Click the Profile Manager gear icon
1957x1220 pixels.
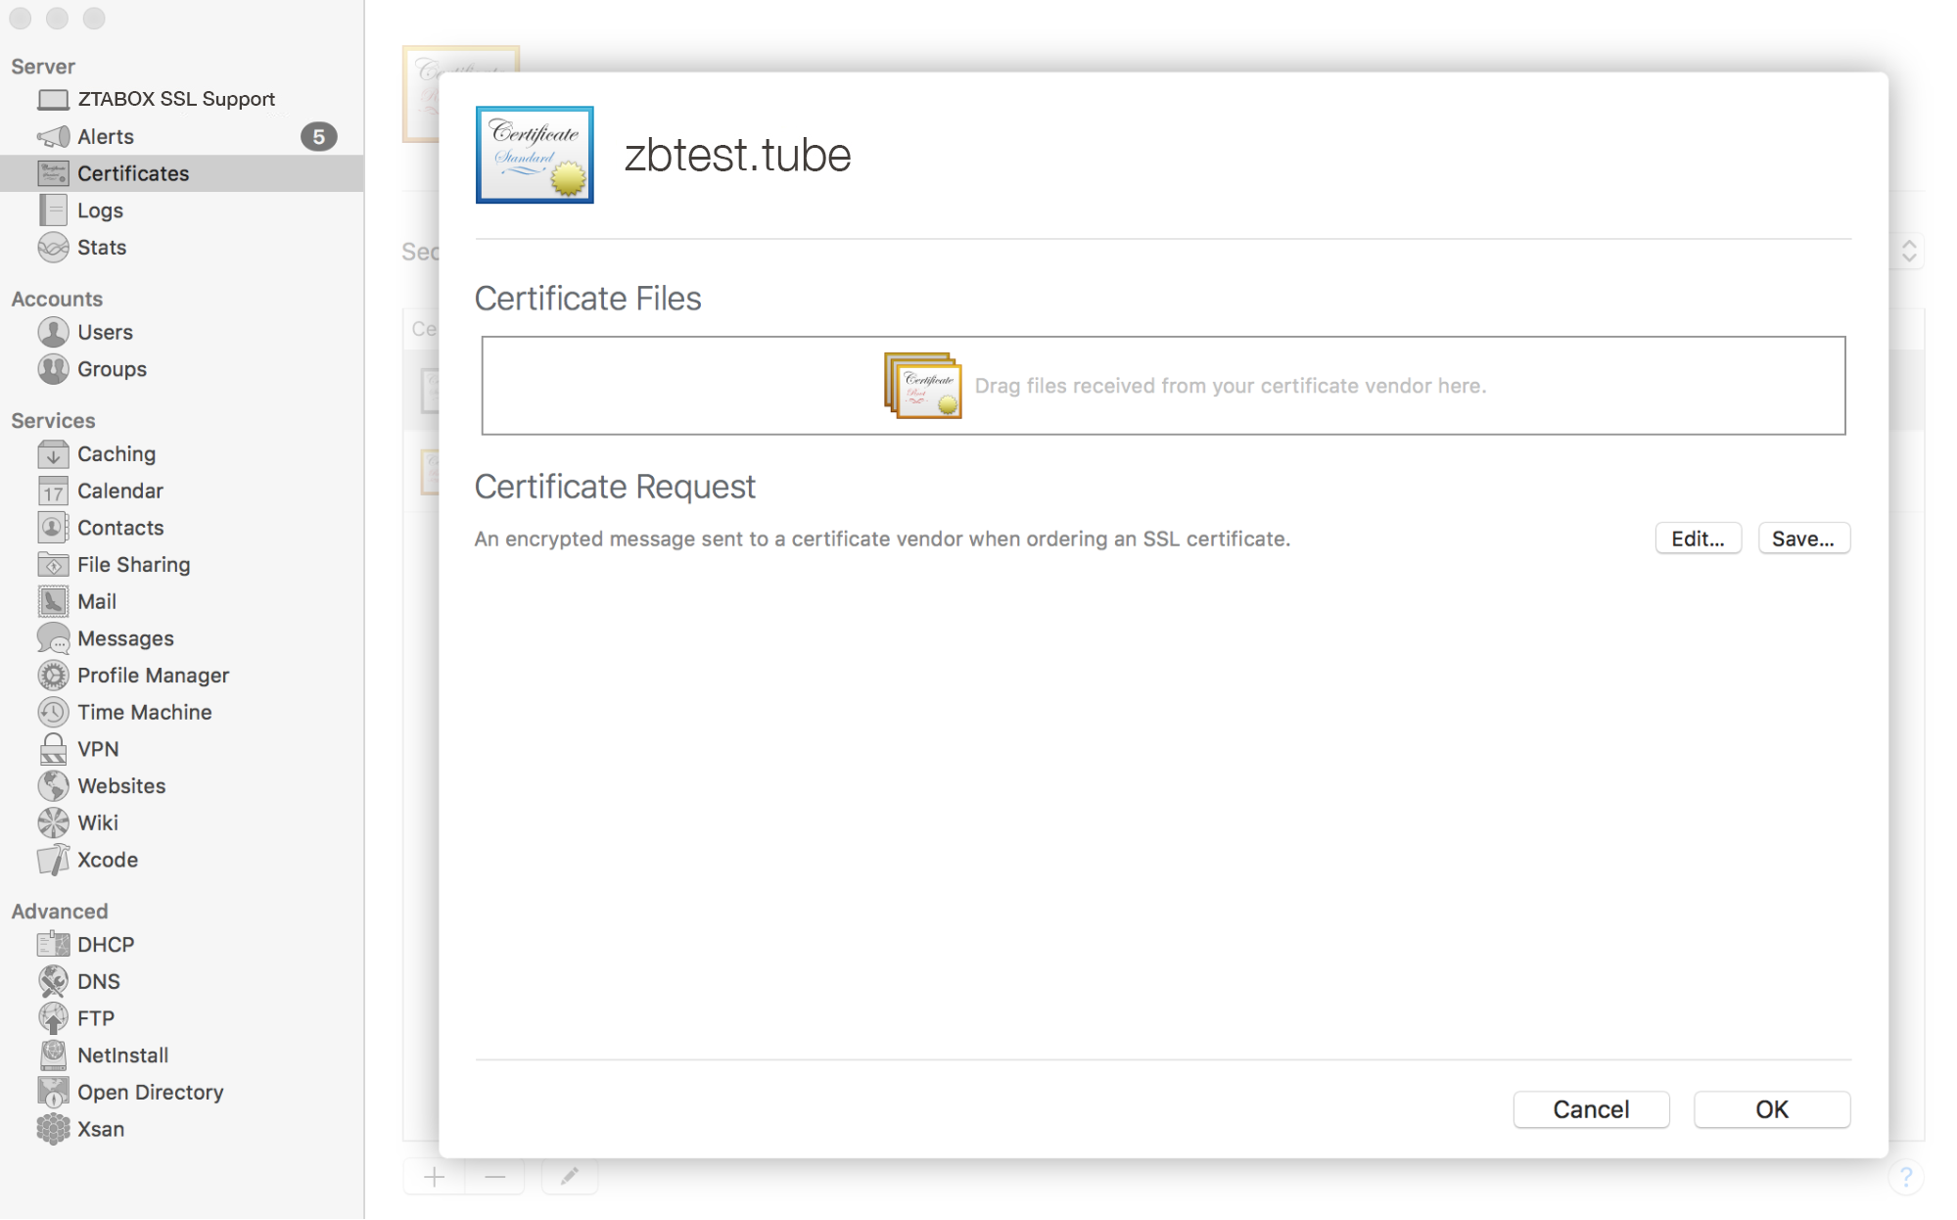tap(53, 676)
